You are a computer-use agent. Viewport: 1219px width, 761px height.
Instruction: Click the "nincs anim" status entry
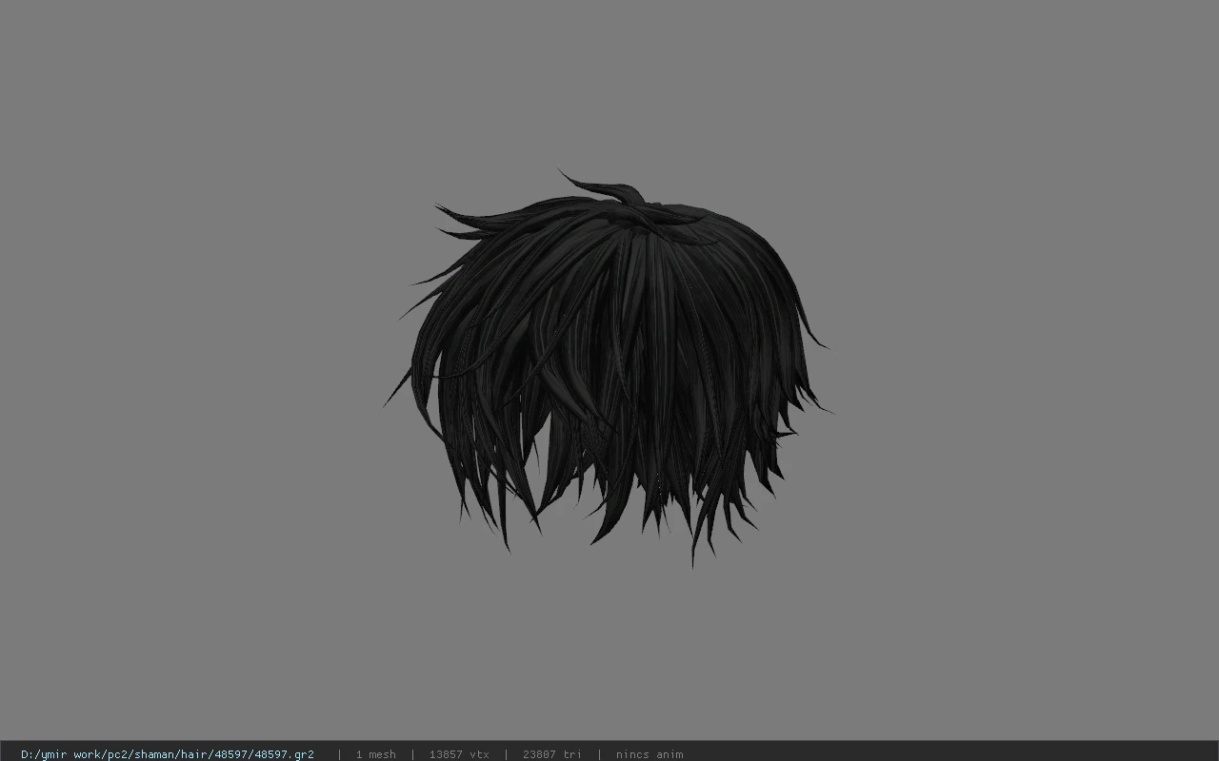(x=649, y=754)
